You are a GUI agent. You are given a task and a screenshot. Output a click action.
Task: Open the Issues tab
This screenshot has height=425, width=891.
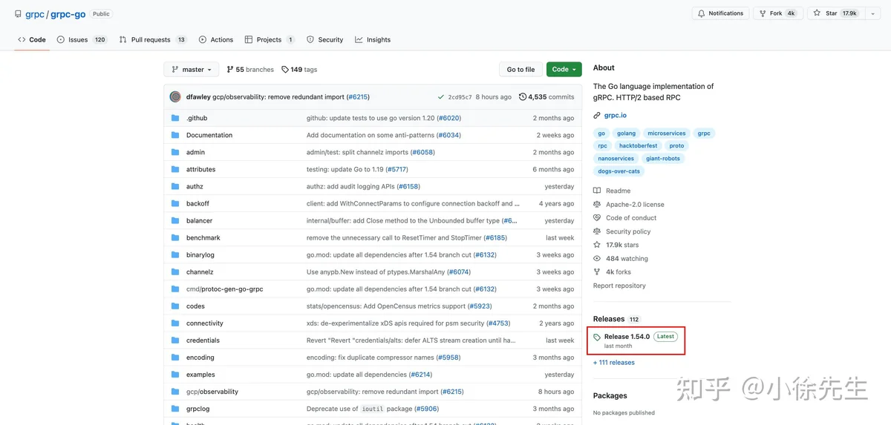point(82,39)
